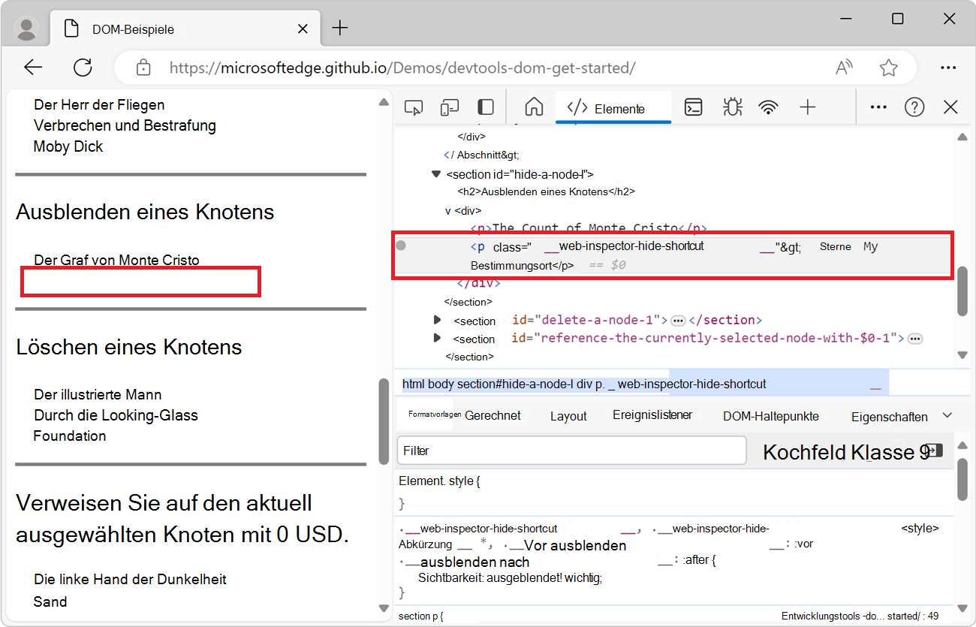Click the network conditions wifi icon
976x627 pixels.
(768, 107)
